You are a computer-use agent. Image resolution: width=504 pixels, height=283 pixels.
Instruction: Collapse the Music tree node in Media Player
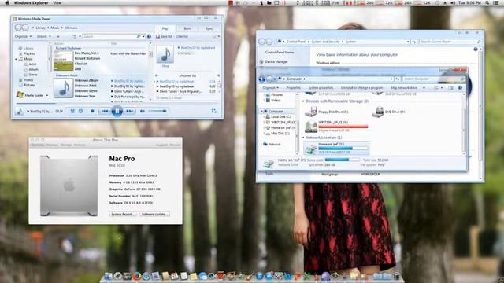click(16, 60)
